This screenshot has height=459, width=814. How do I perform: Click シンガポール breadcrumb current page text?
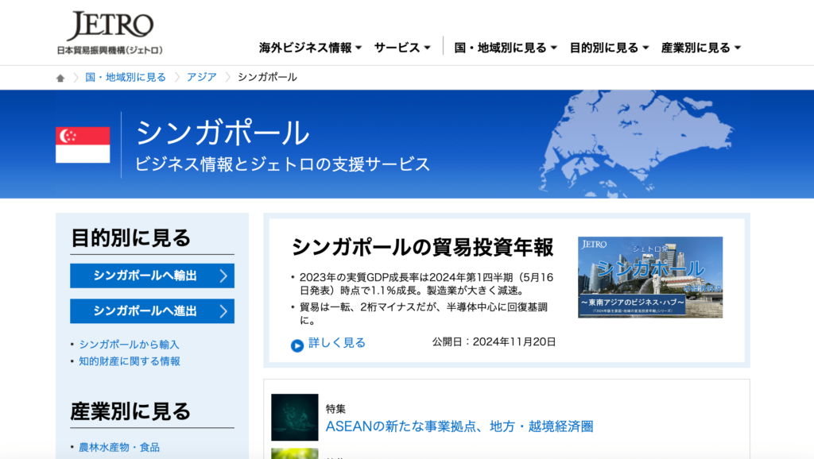pyautogui.click(x=267, y=77)
